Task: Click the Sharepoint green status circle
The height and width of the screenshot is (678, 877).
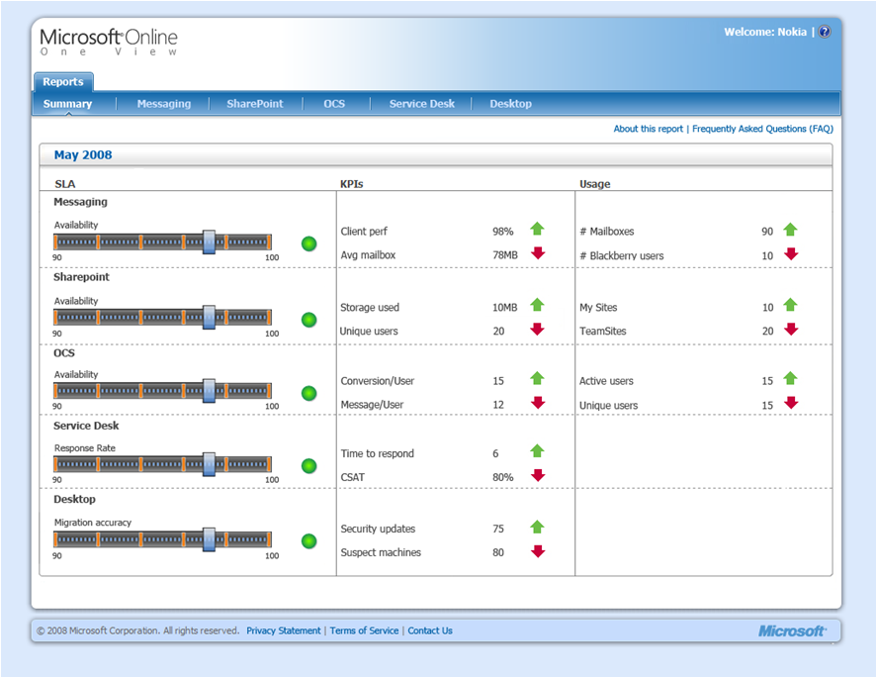Action: pos(308,320)
